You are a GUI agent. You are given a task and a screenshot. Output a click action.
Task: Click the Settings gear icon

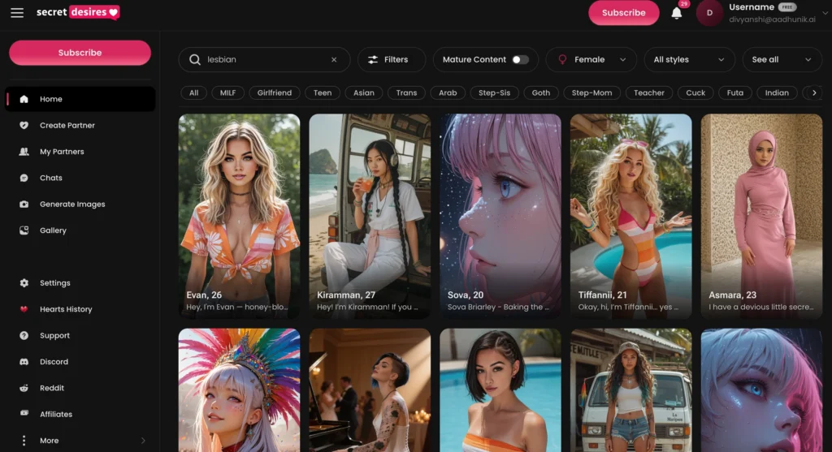tap(24, 283)
